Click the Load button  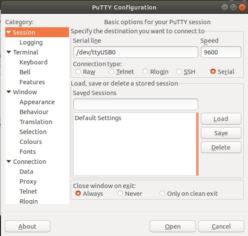221,119
